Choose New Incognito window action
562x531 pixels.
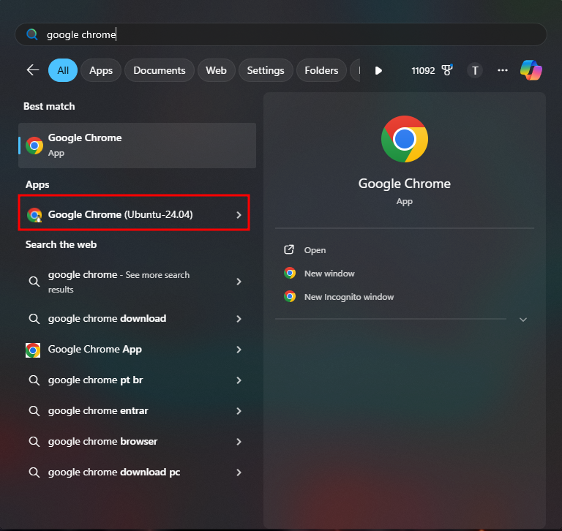349,297
